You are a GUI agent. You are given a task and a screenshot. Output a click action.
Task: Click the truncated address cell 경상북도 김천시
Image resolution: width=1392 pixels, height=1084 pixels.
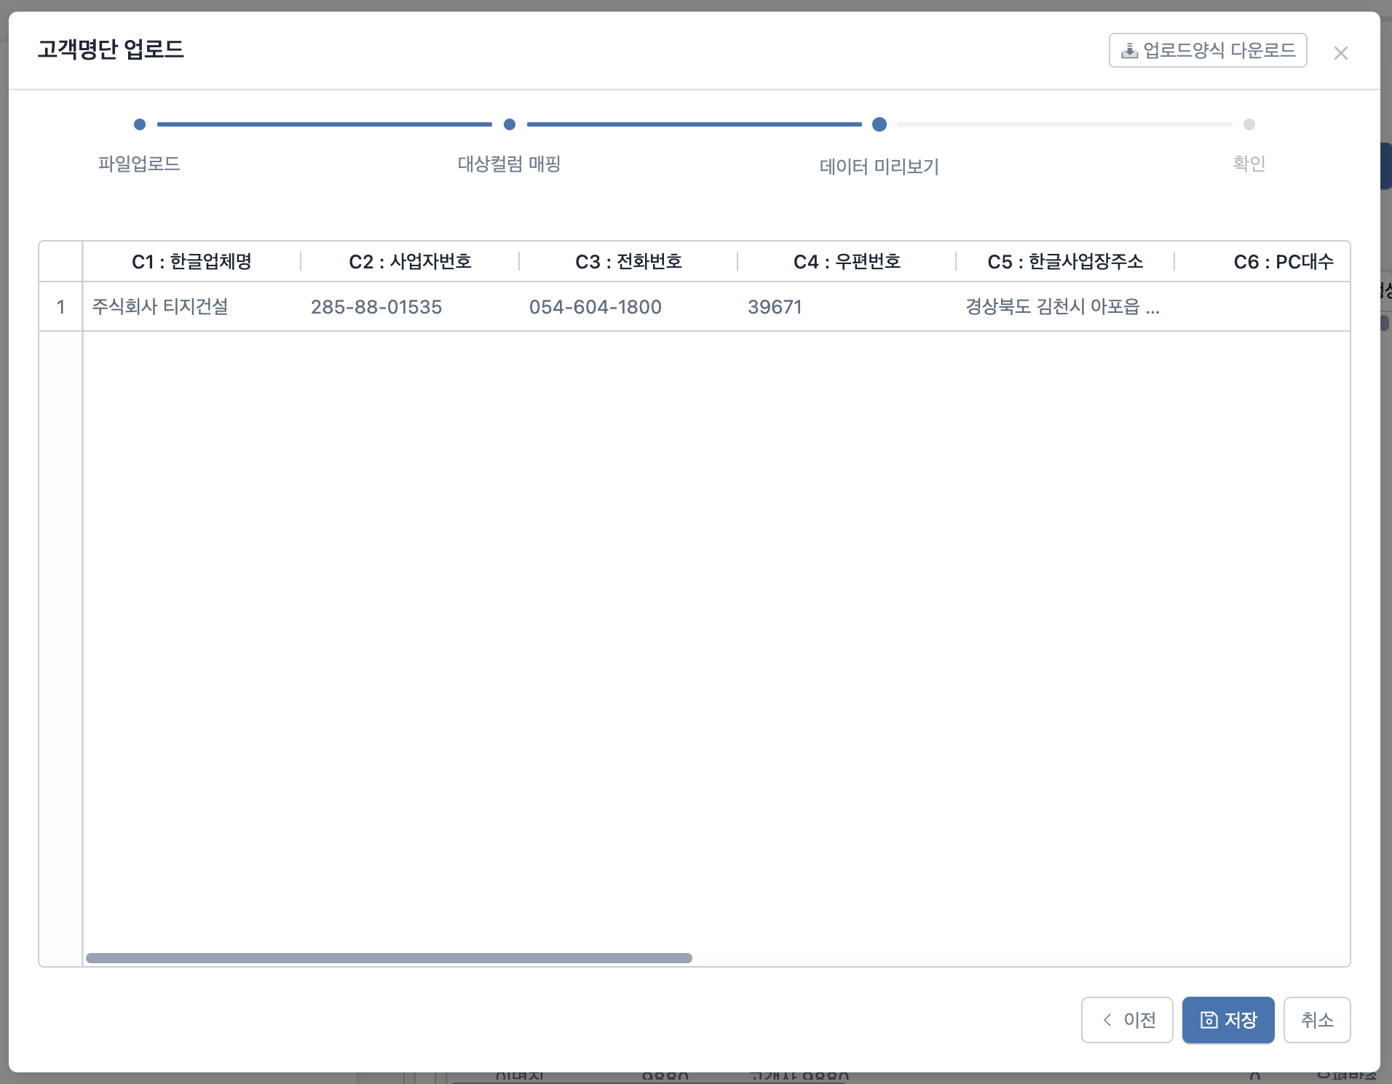tap(1062, 307)
